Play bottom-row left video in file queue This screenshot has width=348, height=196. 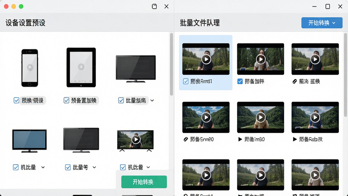pos(206,175)
